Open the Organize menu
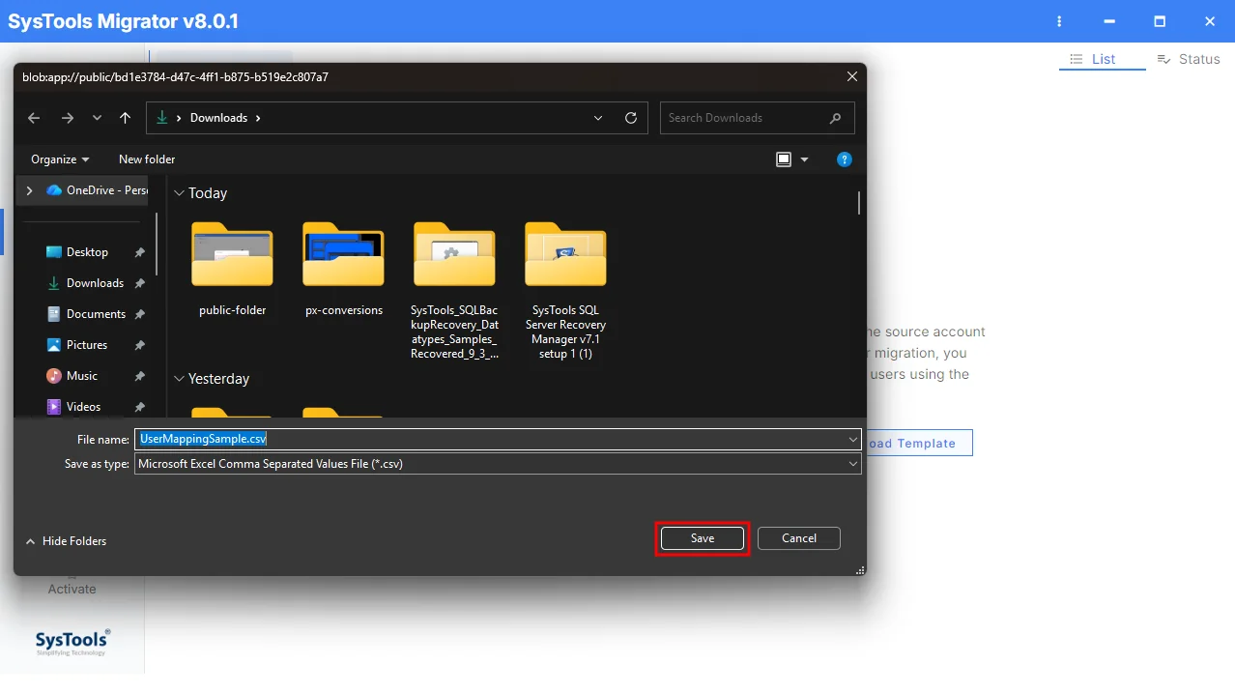1235x693 pixels. [x=60, y=159]
